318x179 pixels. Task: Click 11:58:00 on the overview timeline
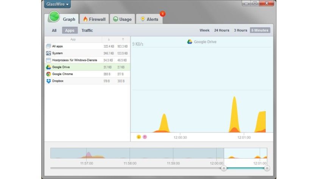tap(130, 163)
